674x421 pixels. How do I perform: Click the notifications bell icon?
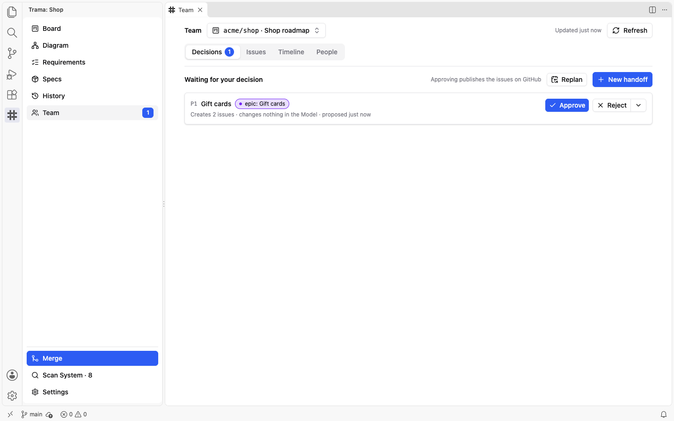(x=664, y=414)
